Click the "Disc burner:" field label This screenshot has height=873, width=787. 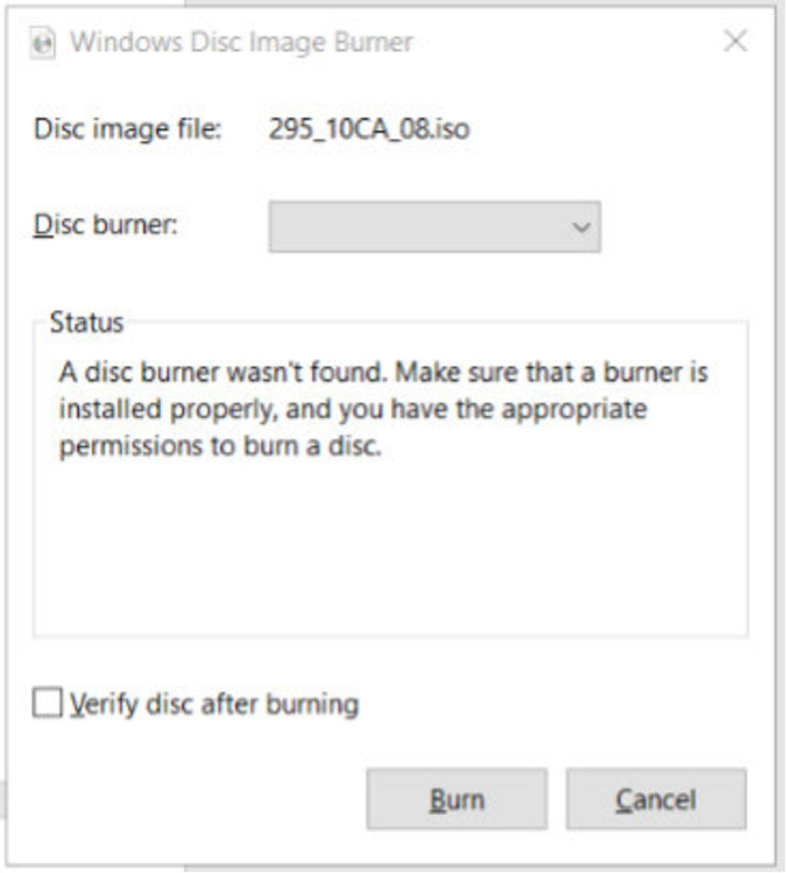(106, 225)
